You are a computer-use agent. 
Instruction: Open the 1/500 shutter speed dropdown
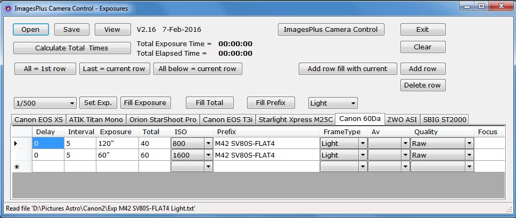click(72, 103)
